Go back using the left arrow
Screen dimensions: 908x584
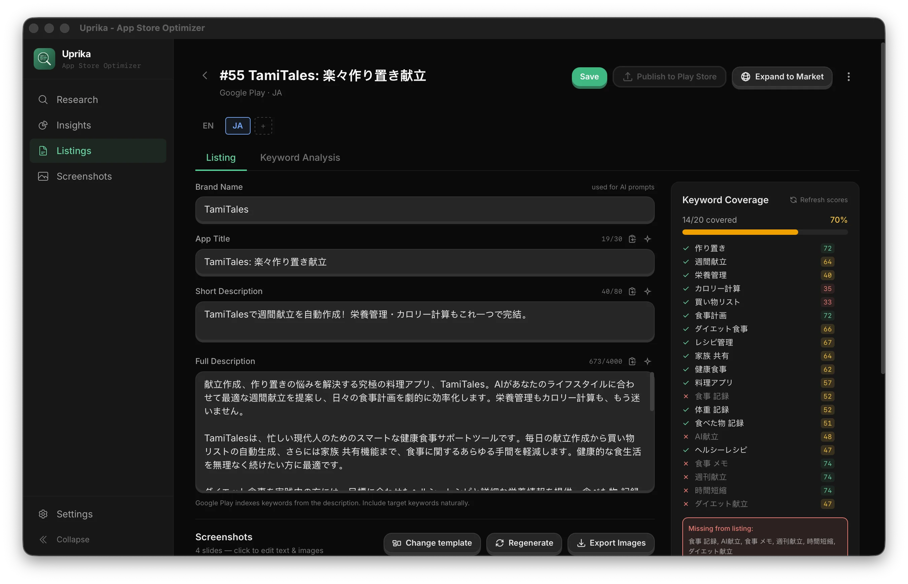205,75
